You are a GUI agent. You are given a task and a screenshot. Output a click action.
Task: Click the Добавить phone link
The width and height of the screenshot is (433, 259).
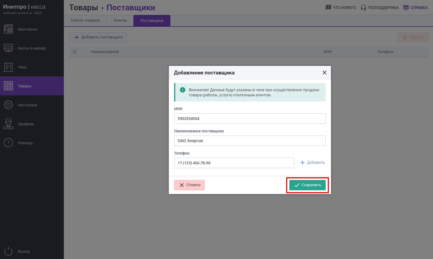[x=313, y=162]
